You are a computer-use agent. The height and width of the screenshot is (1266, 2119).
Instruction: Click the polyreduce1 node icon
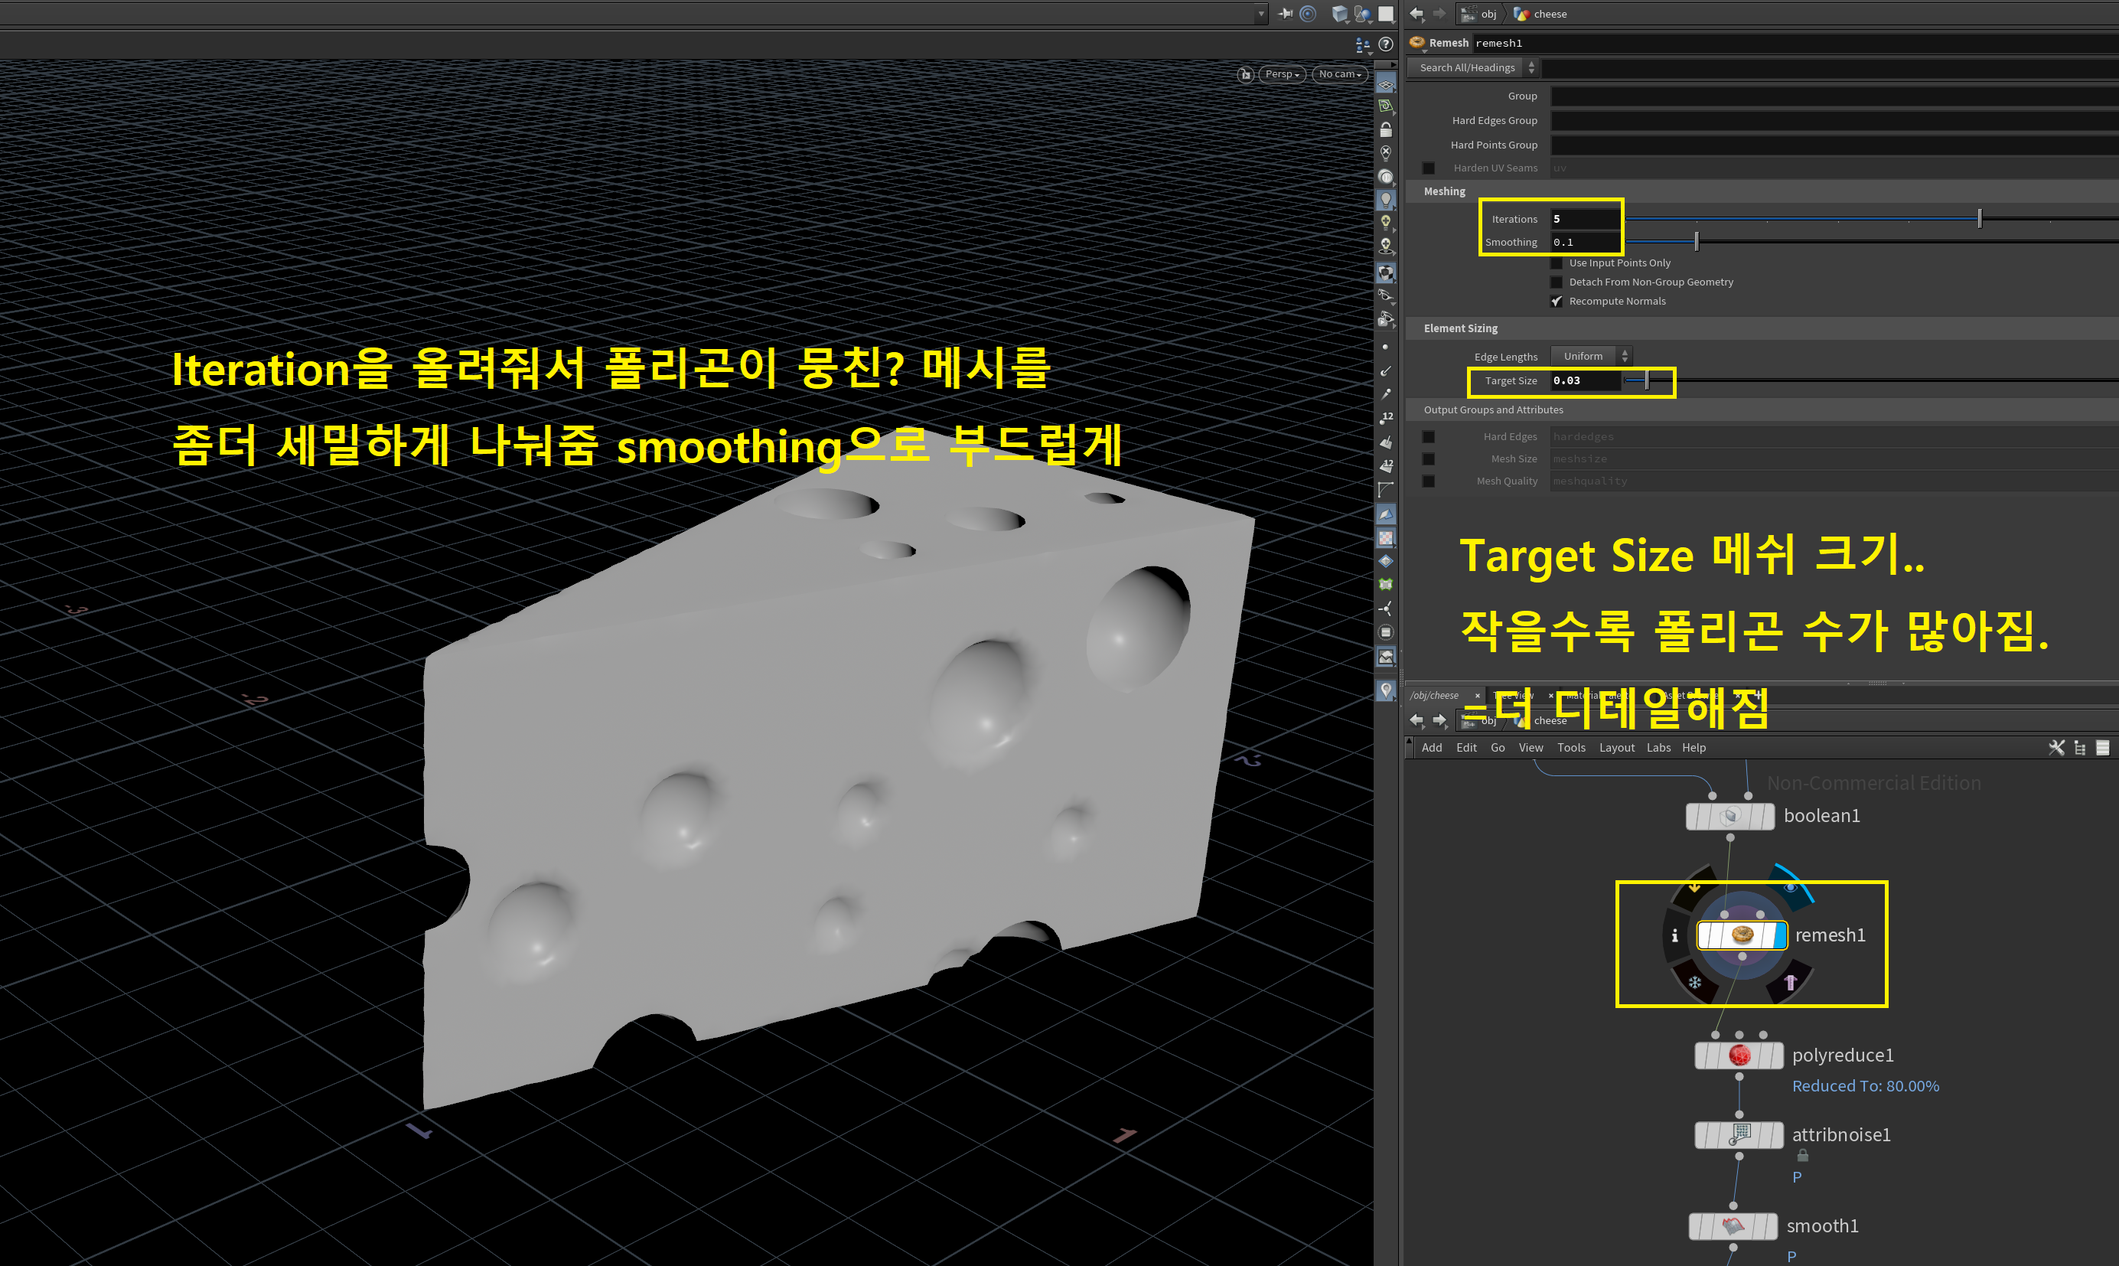[1739, 1056]
